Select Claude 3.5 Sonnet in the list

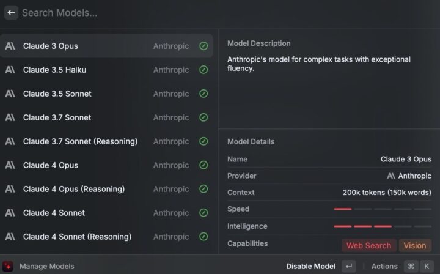[57, 94]
